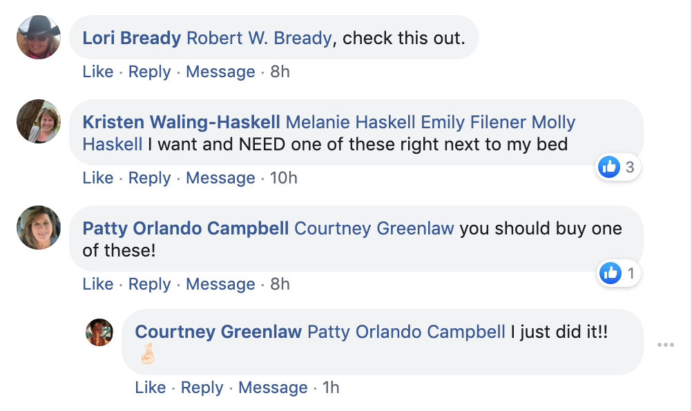The image size is (692, 411).
Task: Reply to Patty Orlando Campbell's comment
Action: click(x=149, y=284)
